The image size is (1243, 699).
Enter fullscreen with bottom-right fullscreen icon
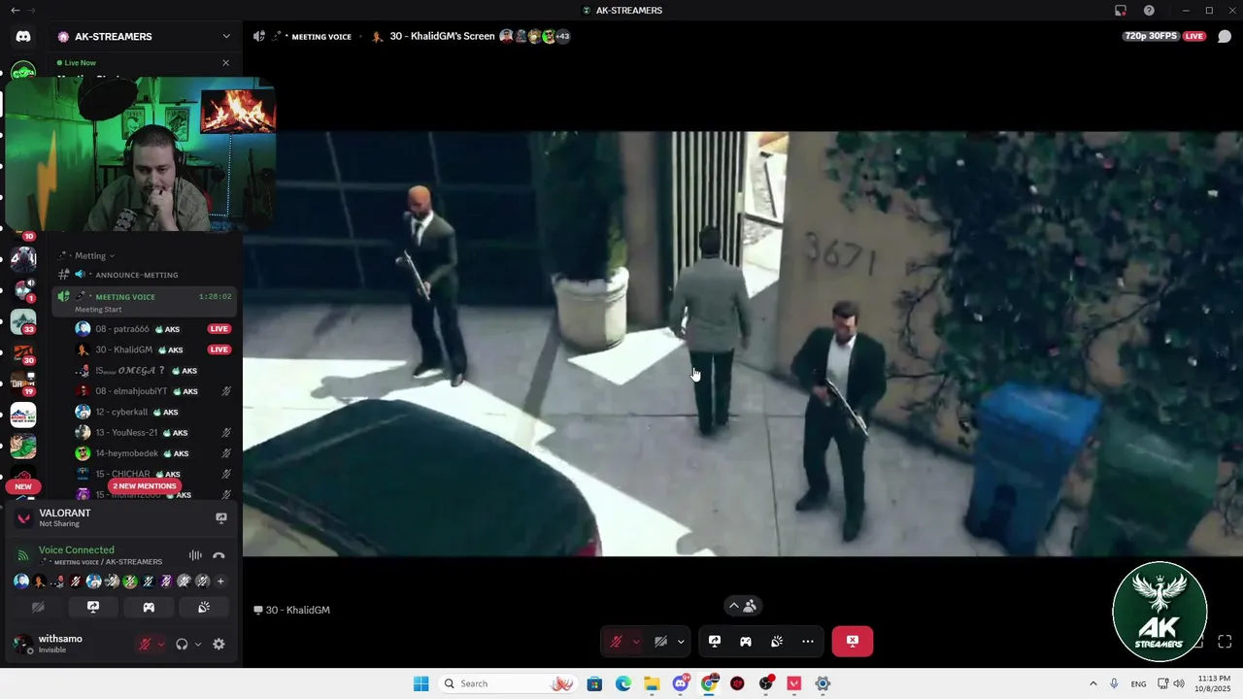point(1225,642)
